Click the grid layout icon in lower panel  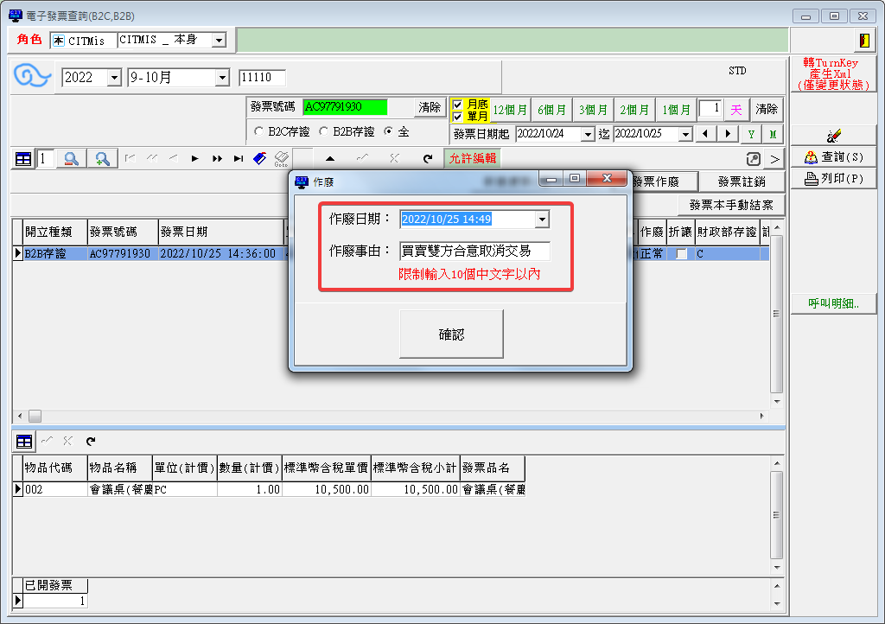click(24, 441)
